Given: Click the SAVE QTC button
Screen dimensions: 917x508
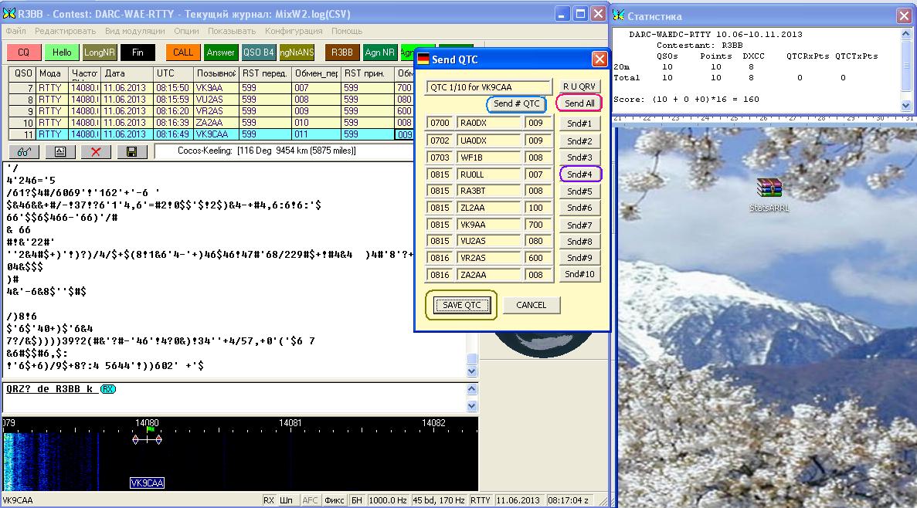Looking at the screenshot, I should coord(461,305).
